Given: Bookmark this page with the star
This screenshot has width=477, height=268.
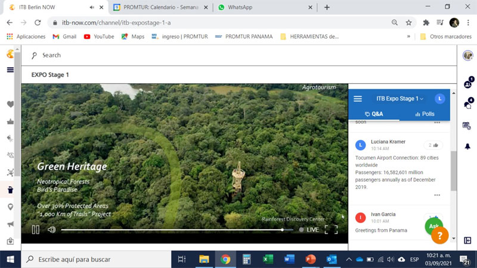Looking at the screenshot, I should [x=408, y=23].
